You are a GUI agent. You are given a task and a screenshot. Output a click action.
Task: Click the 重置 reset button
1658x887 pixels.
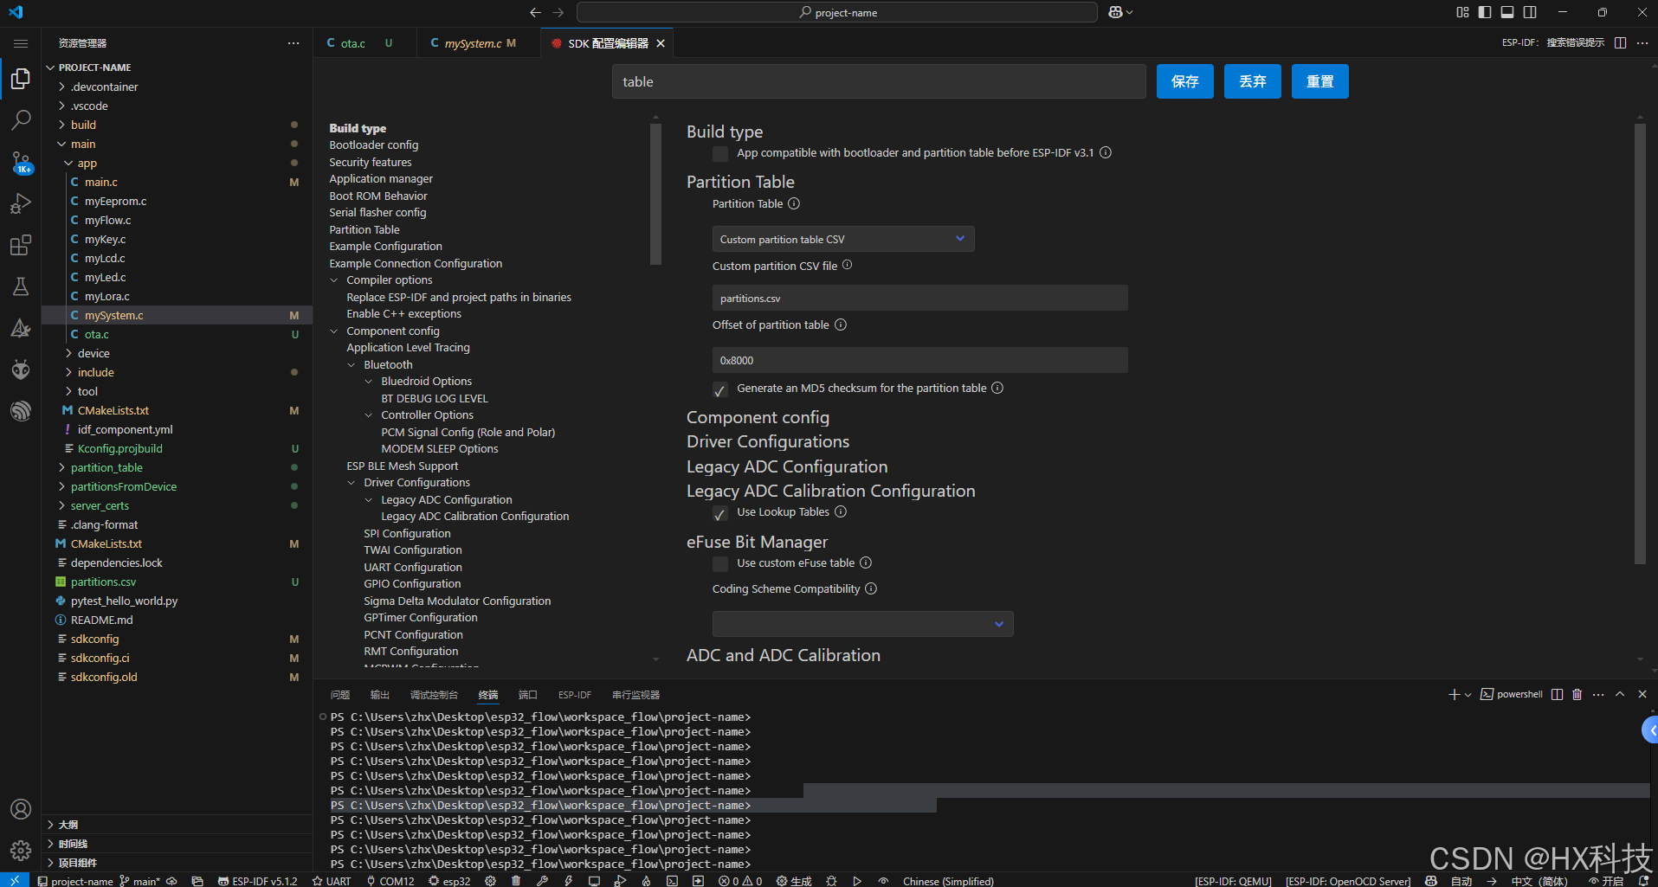click(1320, 81)
